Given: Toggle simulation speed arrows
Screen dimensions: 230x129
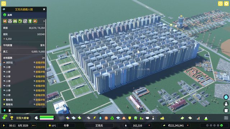Looking at the screenshot, I should coord(34,125).
